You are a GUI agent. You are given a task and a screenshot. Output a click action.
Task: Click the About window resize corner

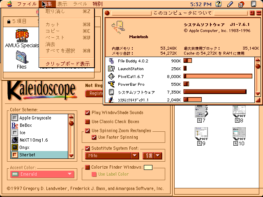coord(258,100)
